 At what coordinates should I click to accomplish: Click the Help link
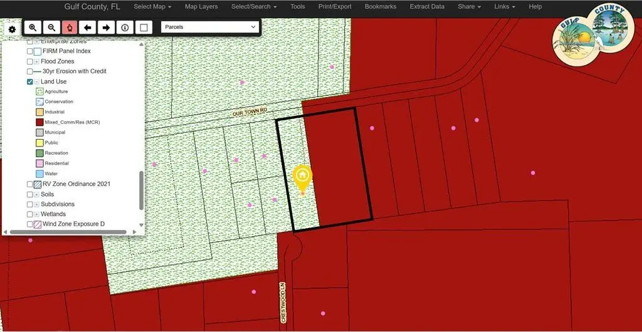(535, 7)
